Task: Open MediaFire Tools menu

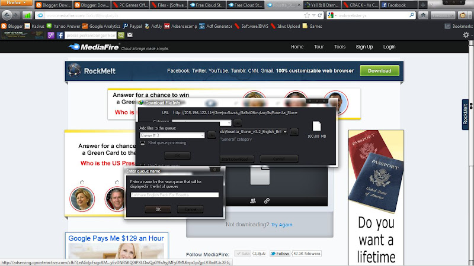Action: 340,47
